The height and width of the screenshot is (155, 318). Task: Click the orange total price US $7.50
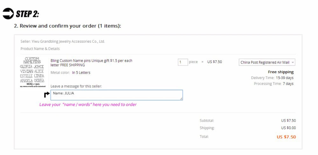click(x=286, y=137)
